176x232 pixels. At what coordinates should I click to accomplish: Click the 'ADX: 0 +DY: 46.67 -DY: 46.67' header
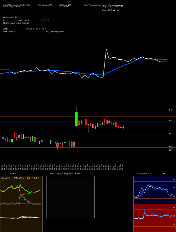point(20,178)
